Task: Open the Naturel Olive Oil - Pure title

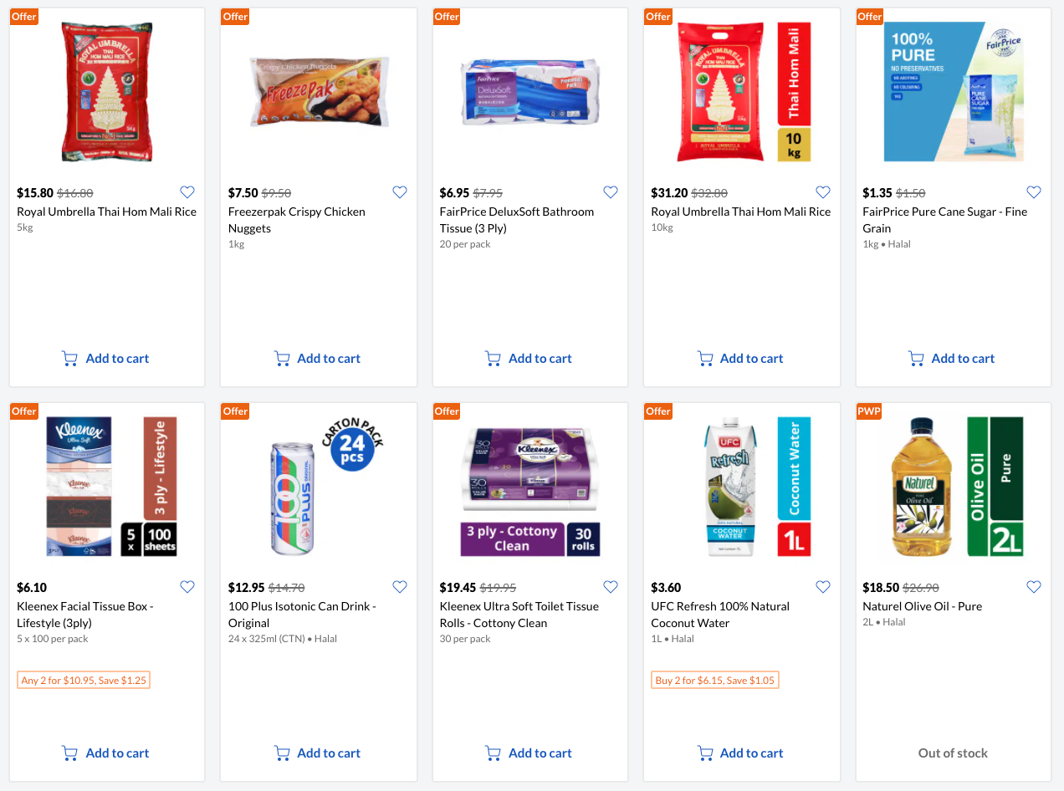Action: pyautogui.click(x=922, y=606)
